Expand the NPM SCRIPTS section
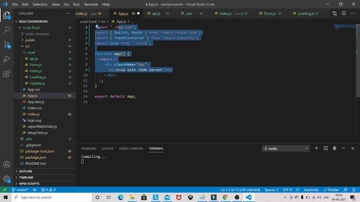360x202 pixels. (45, 183)
